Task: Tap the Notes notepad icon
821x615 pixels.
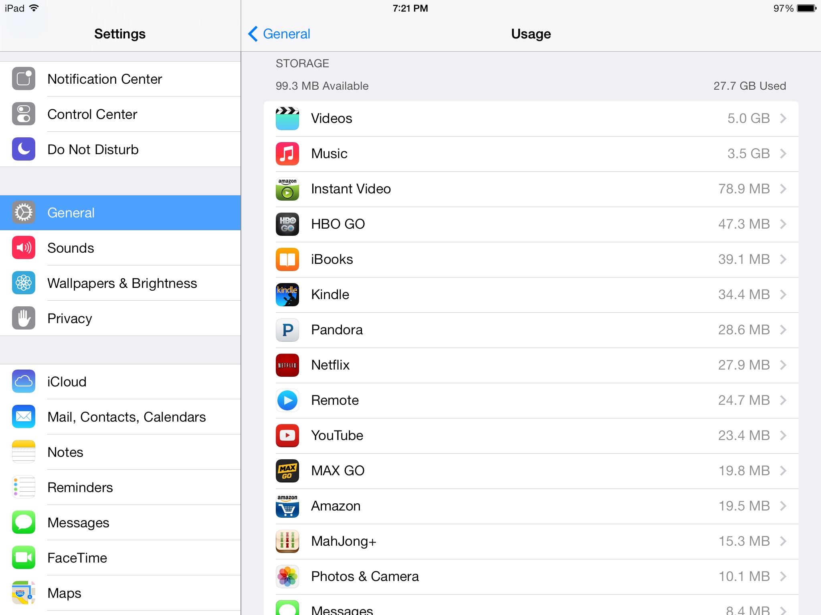Action: tap(24, 452)
